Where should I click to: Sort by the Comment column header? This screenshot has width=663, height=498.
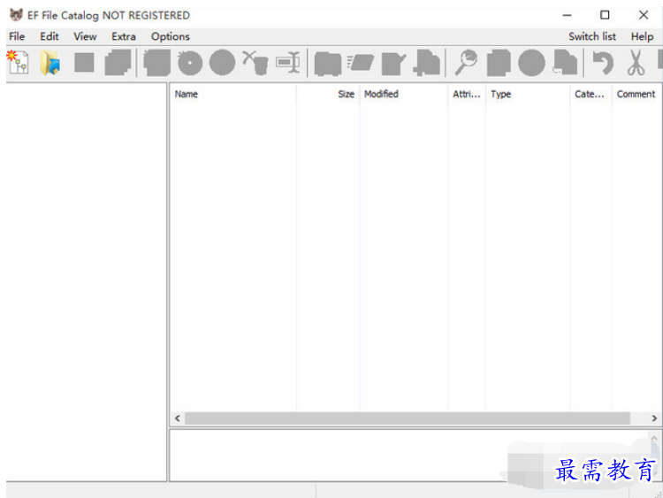[636, 94]
